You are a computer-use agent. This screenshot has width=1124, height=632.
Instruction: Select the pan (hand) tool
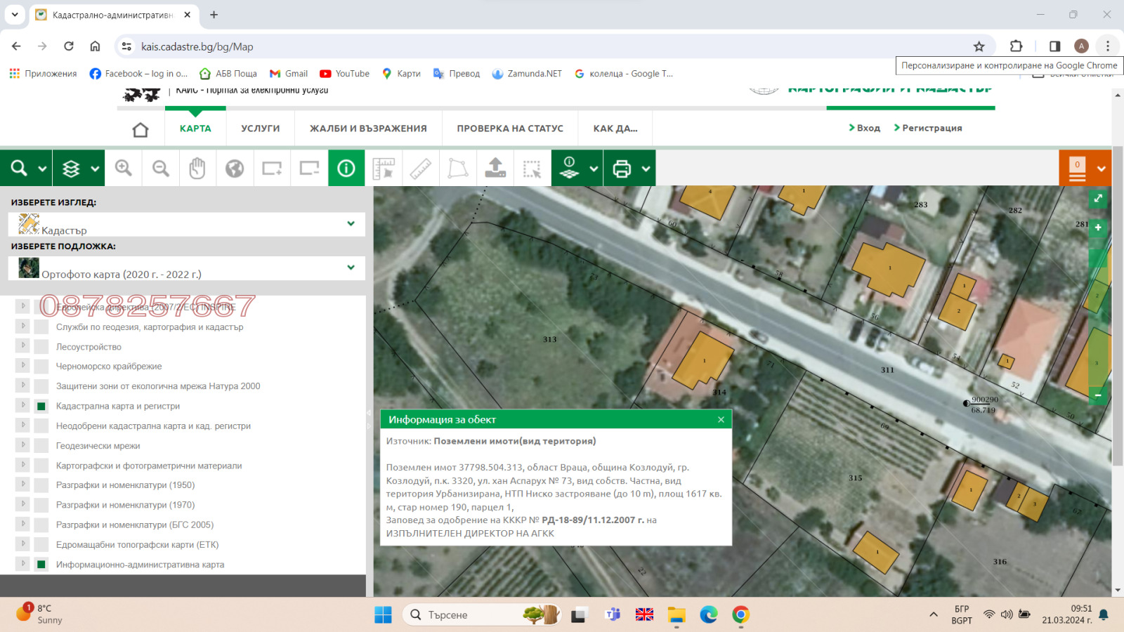point(197,168)
